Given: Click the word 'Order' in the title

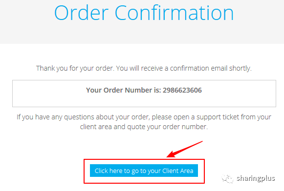Looking at the screenshot, I should [x=81, y=13].
